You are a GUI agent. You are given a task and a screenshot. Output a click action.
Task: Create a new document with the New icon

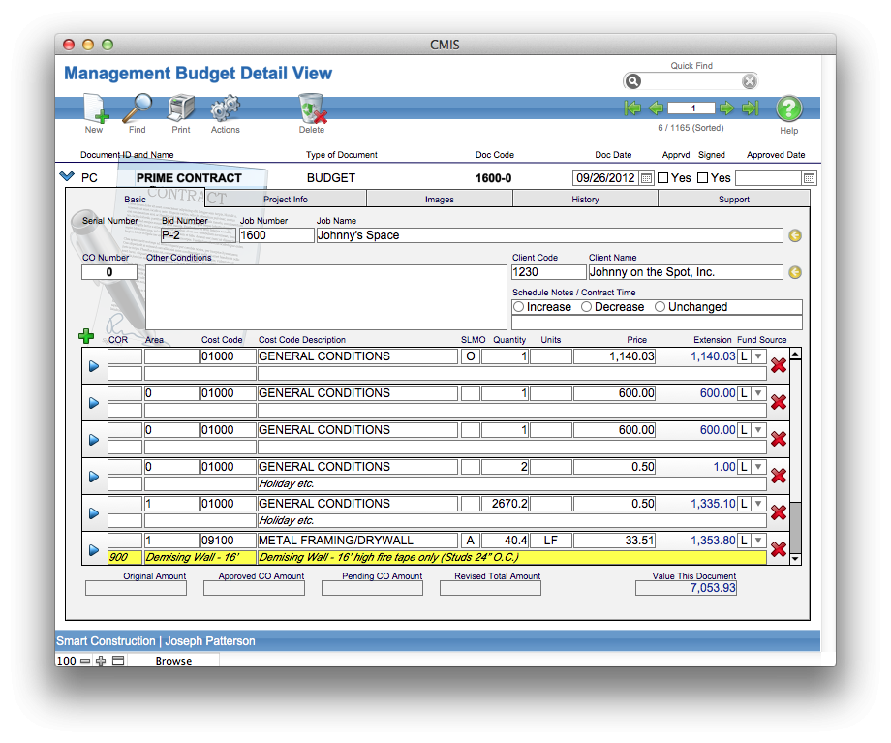(93, 109)
